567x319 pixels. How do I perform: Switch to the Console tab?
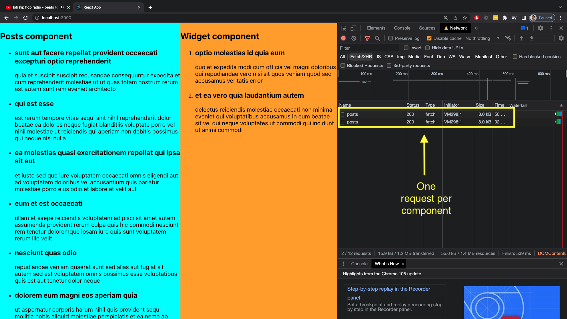click(402, 28)
